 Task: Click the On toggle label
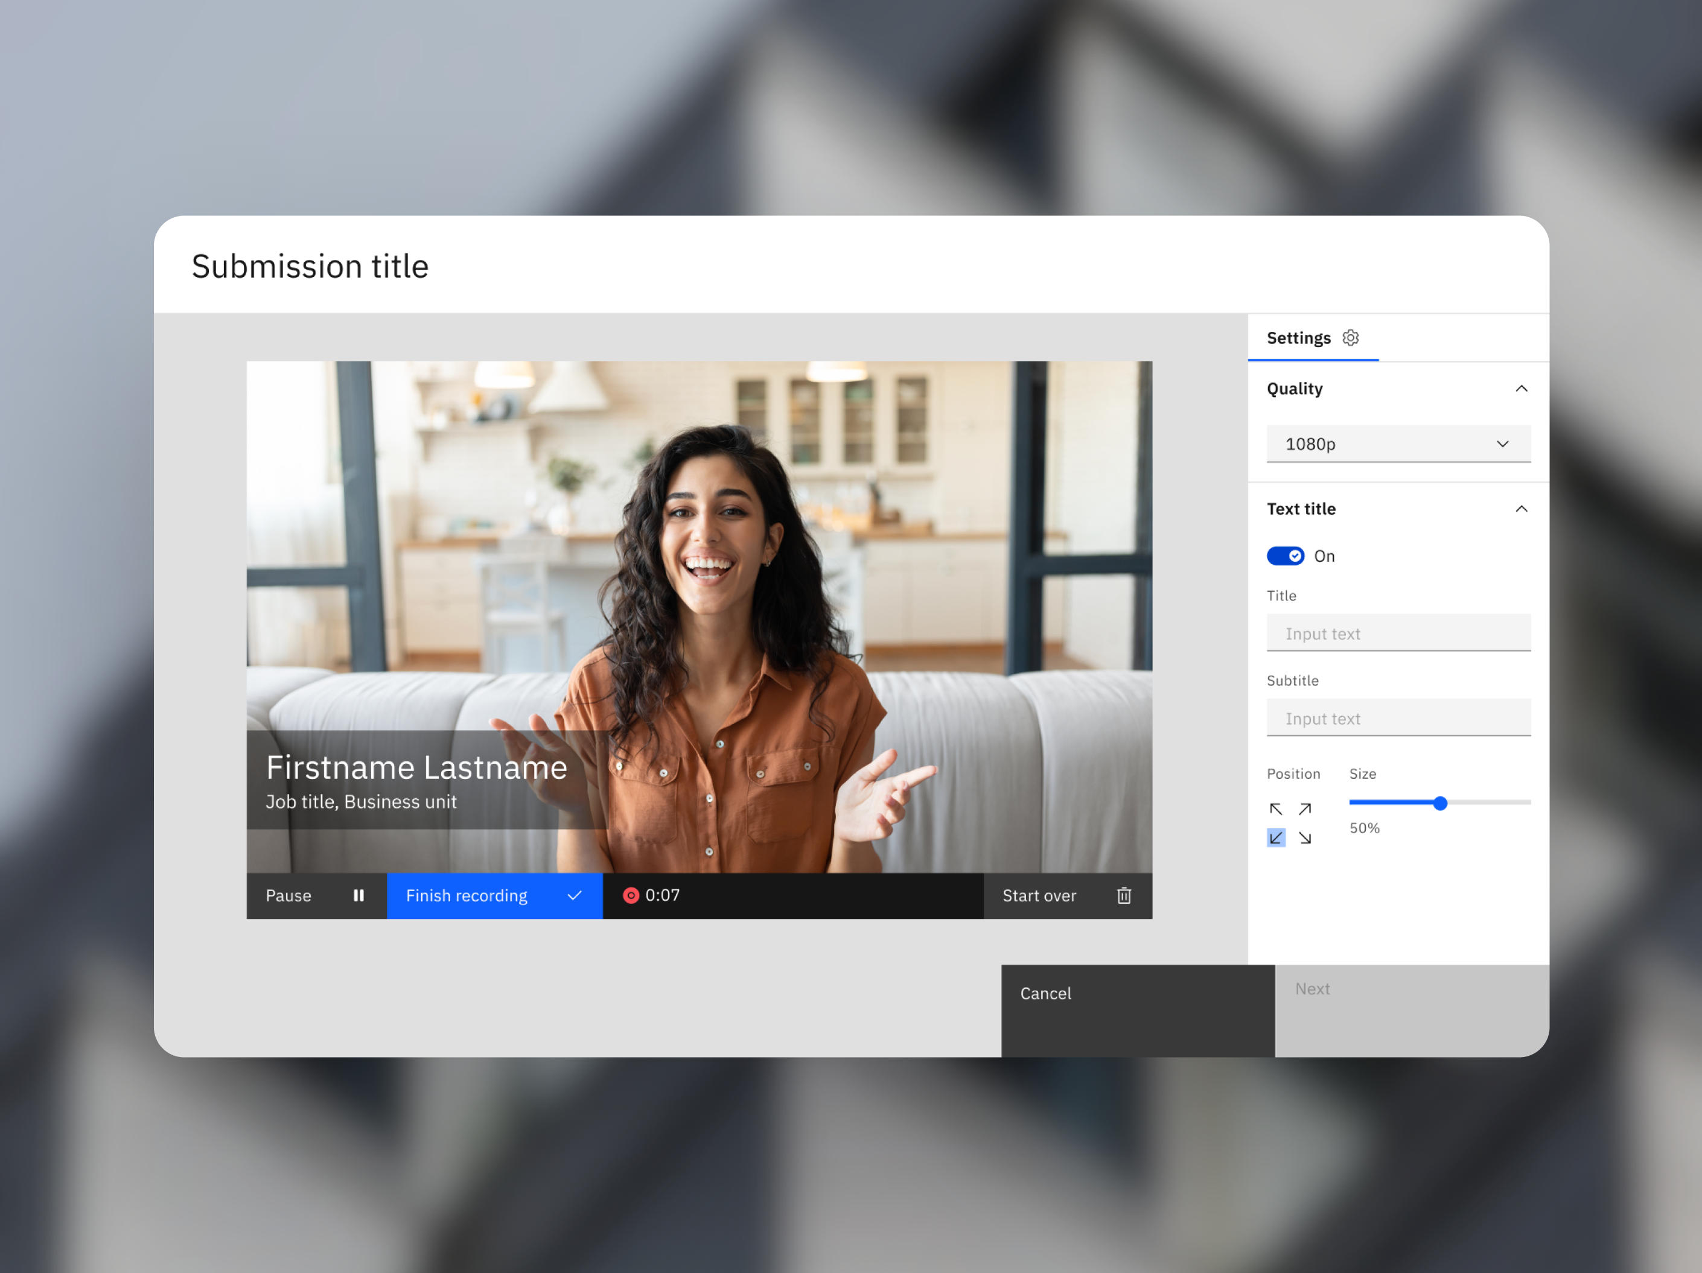[1324, 555]
